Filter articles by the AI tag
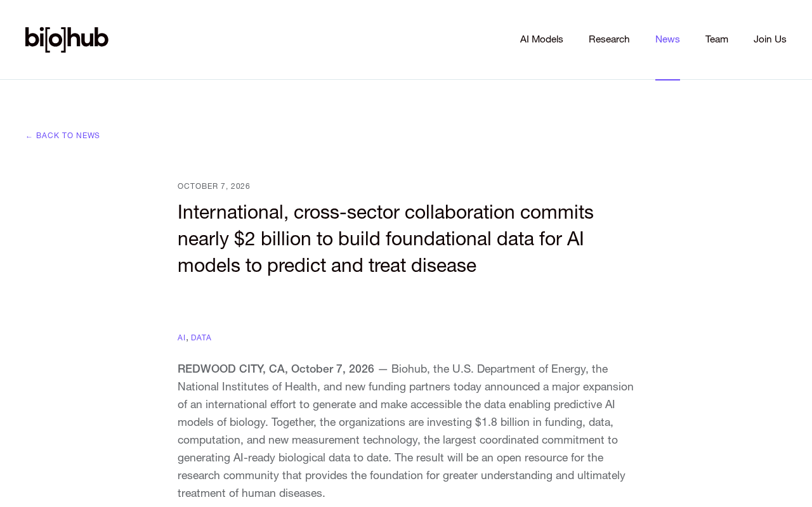Image resolution: width=812 pixels, height=507 pixels. pos(181,338)
